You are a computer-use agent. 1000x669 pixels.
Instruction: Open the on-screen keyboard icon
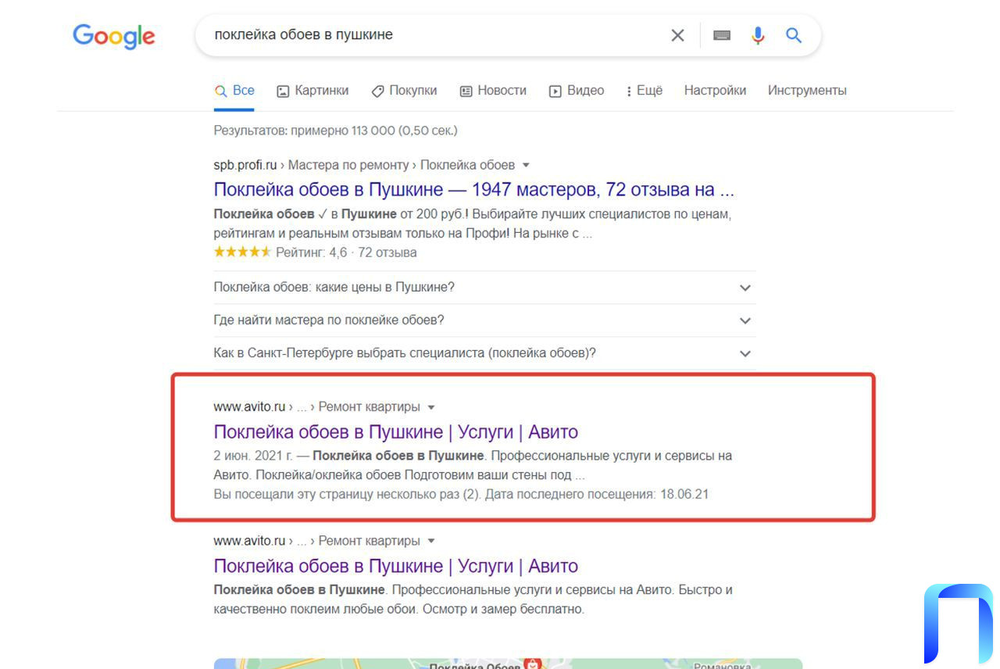(x=722, y=35)
